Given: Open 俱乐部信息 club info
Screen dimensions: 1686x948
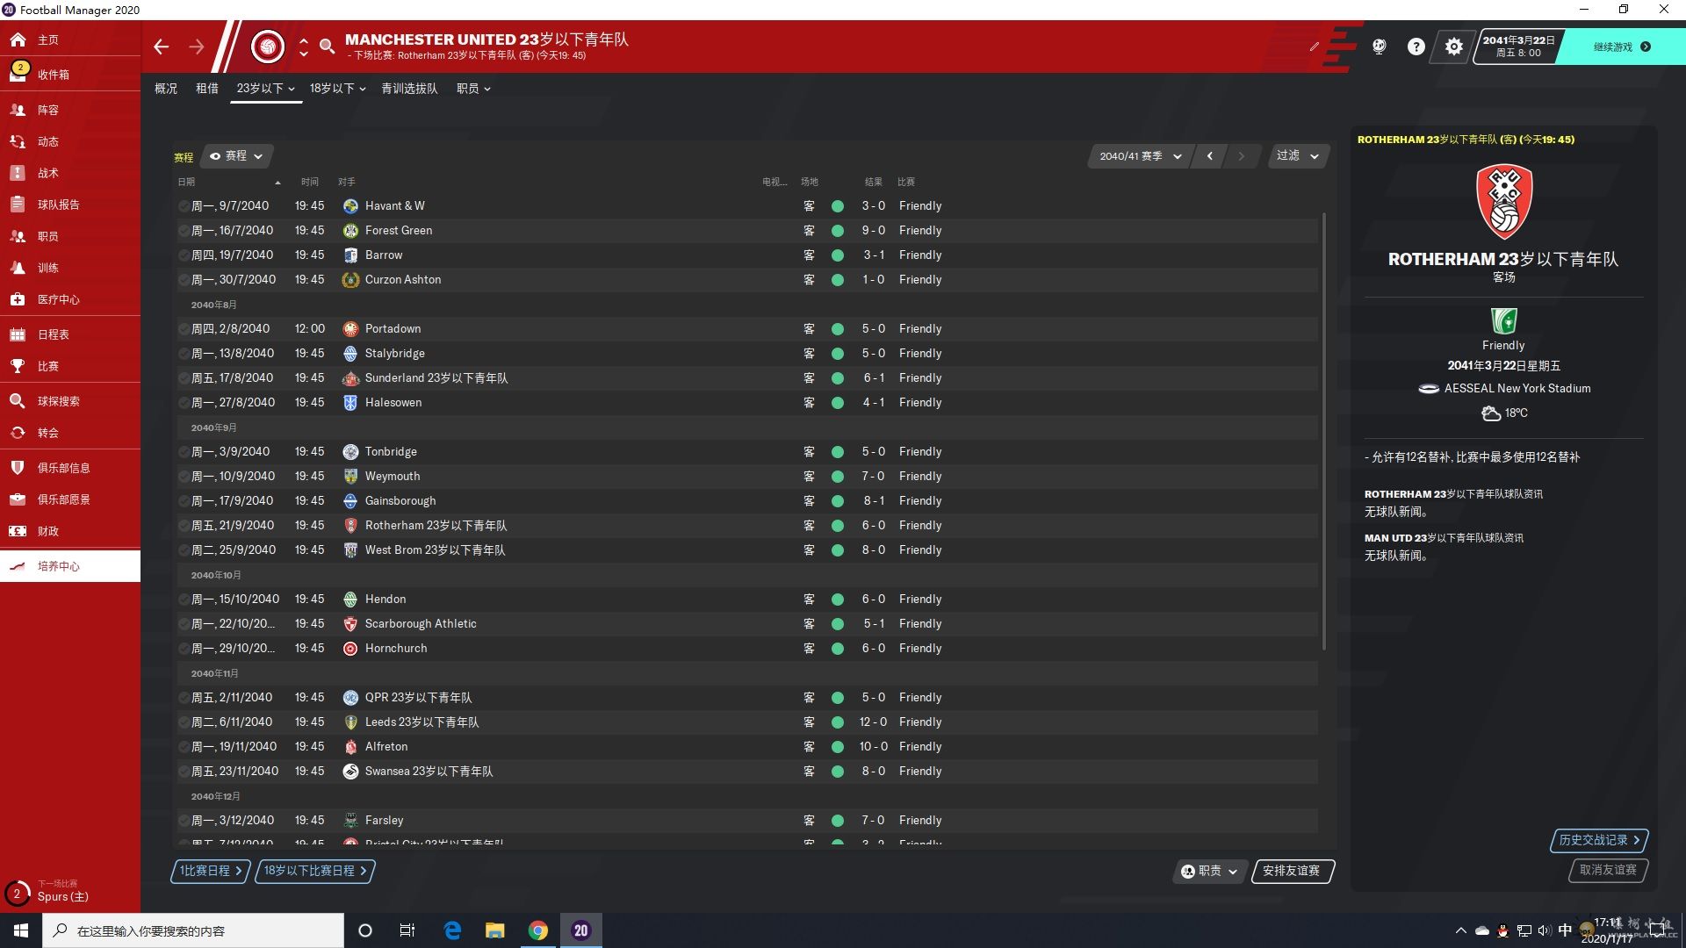Looking at the screenshot, I should 70,468.
